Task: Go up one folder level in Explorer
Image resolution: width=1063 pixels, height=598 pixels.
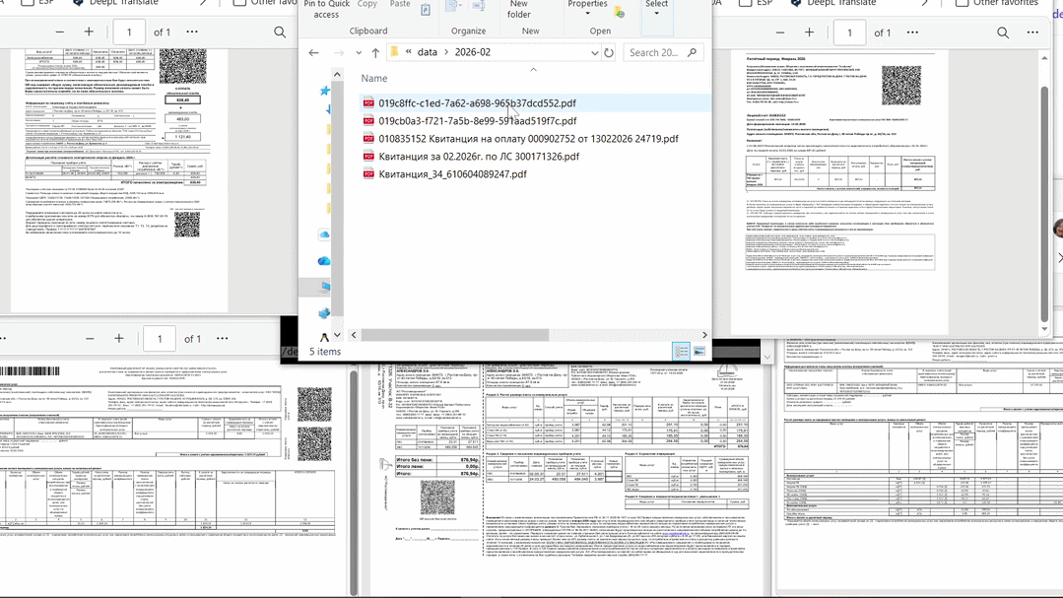Action: click(375, 53)
